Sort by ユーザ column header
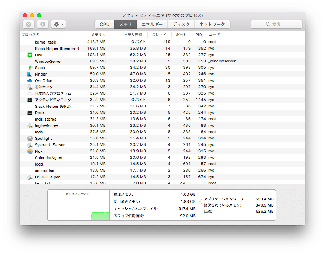The height and width of the screenshot is (254, 325). 222,35
